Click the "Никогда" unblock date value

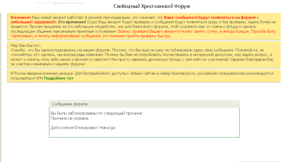pyautogui.click(x=107, y=128)
